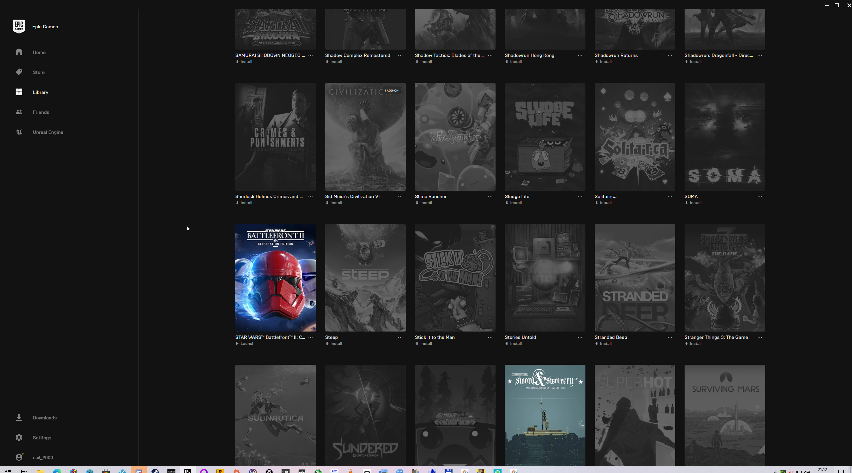Image resolution: width=852 pixels, height=473 pixels.
Task: Click the Shadowrun: Dragonfall title text
Action: (719, 55)
